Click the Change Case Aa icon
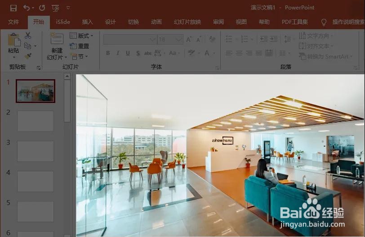Viewport: 365px width, 237px height. pyautogui.click(x=173, y=53)
